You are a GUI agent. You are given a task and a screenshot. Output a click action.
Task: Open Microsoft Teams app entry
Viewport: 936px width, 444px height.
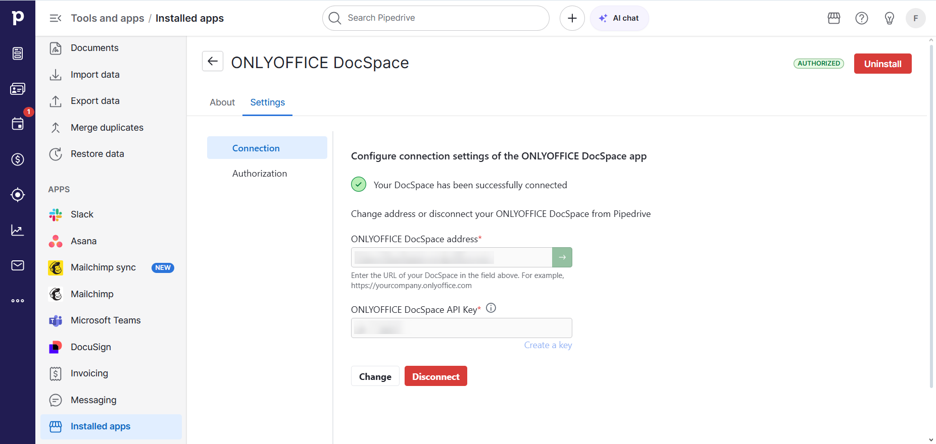coord(111,320)
